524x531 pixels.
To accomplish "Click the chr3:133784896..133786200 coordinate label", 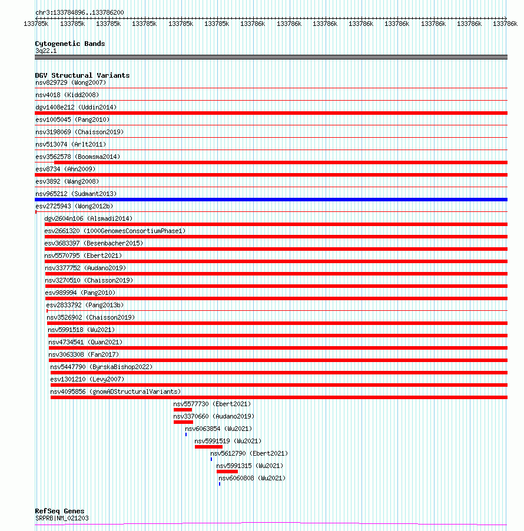I will (79, 12).
